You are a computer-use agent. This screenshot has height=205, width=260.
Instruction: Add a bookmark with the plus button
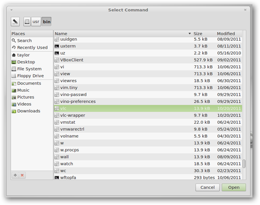[x=15, y=175]
